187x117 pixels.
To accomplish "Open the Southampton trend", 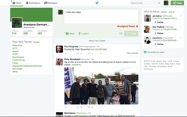I will click(x=18, y=57).
